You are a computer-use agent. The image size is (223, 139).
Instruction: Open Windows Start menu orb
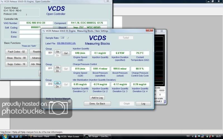click(x=5, y=136)
